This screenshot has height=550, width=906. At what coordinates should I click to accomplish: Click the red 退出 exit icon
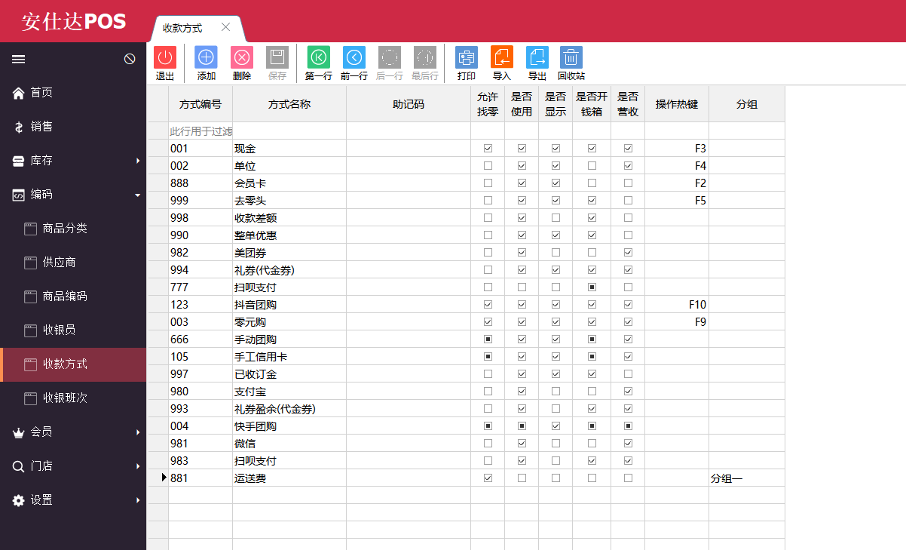164,57
